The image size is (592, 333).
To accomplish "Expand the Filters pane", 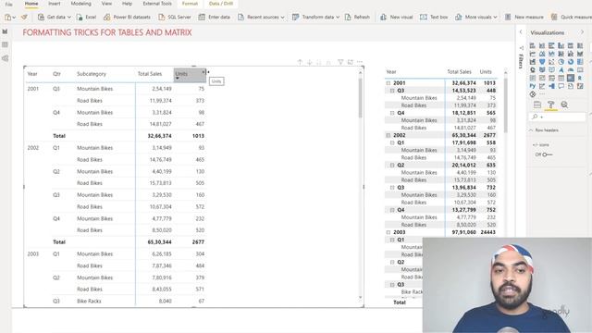I will pos(521,32).
